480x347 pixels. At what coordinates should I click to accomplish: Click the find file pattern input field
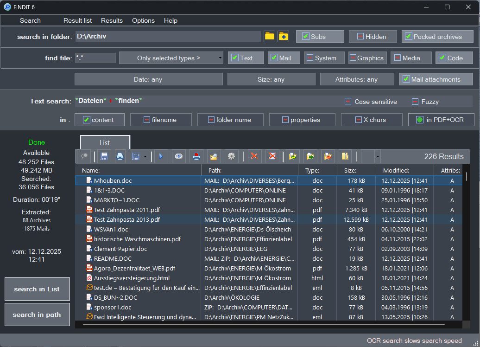tap(95, 58)
